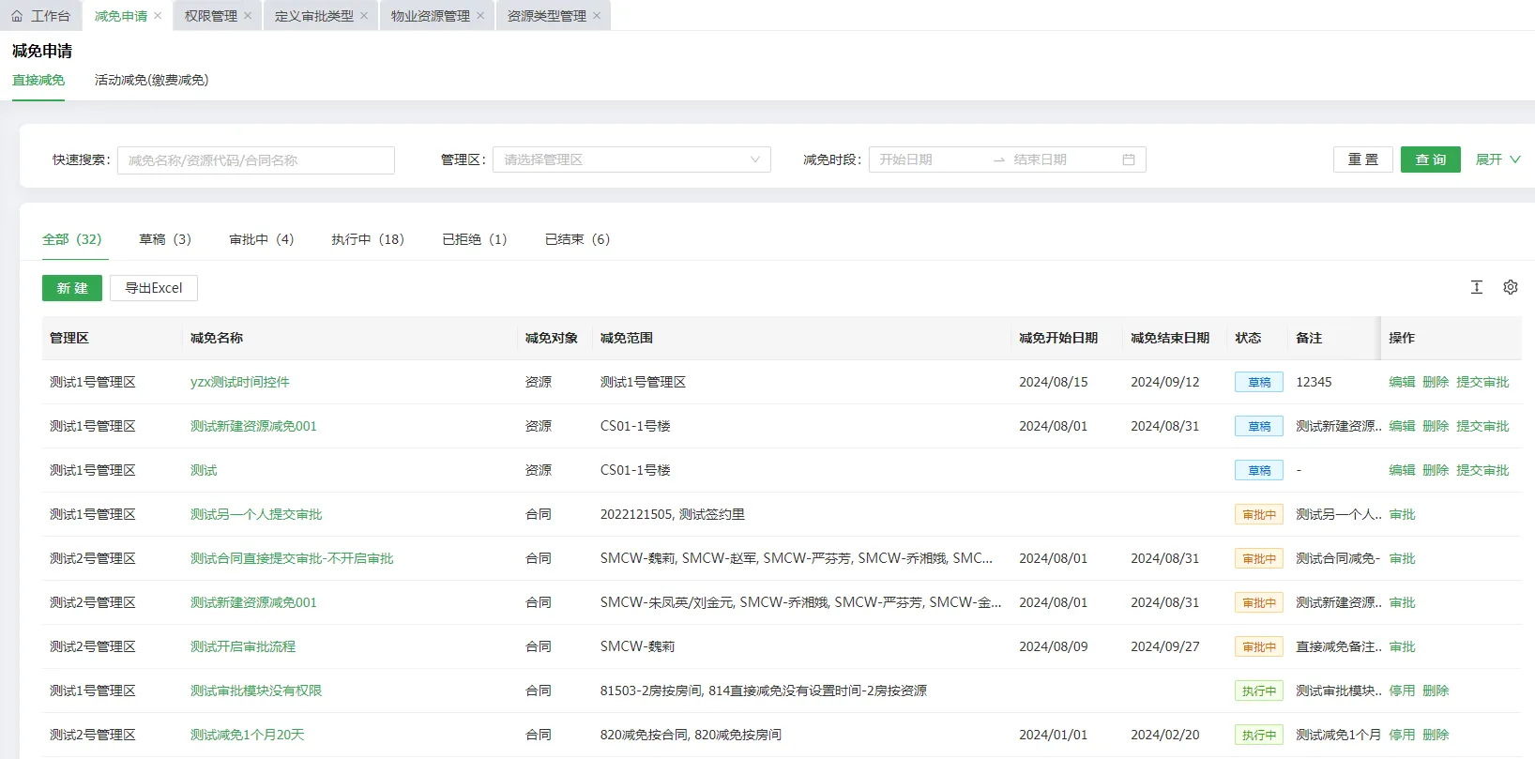Filter by 草稿 (3) status tab

[x=165, y=239]
